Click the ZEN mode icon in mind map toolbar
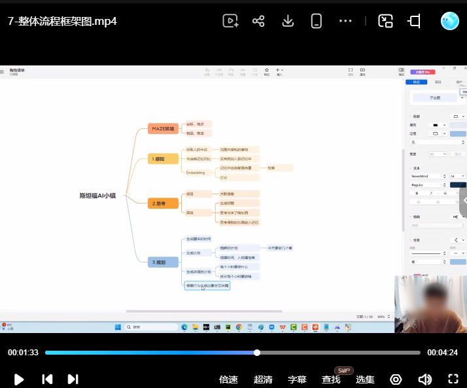The image size is (467, 388). click(x=351, y=71)
